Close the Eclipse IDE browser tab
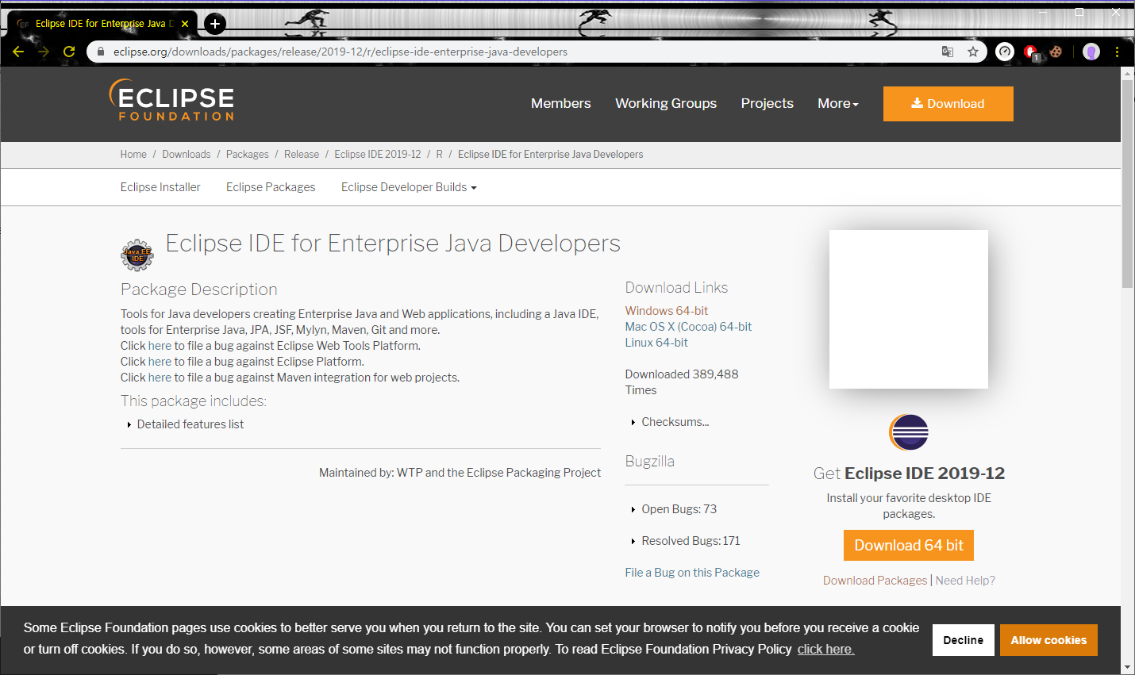Viewport: 1135px width, 675px height. 185,24
